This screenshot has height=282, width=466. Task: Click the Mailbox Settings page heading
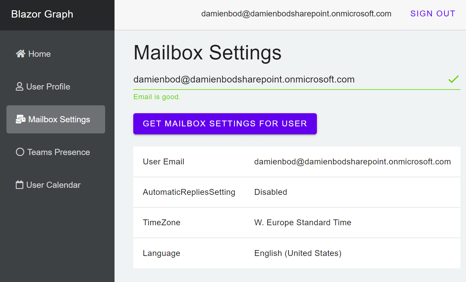coord(207,53)
